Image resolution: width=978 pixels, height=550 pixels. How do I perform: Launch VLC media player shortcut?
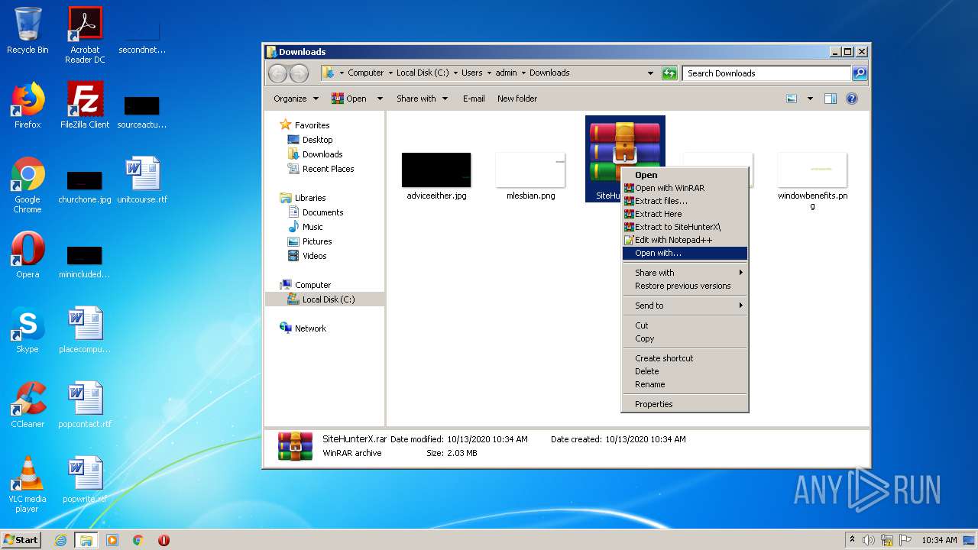pyautogui.click(x=28, y=484)
